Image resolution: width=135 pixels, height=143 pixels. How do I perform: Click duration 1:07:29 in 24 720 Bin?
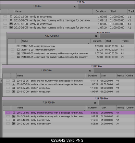pos(95,116)
